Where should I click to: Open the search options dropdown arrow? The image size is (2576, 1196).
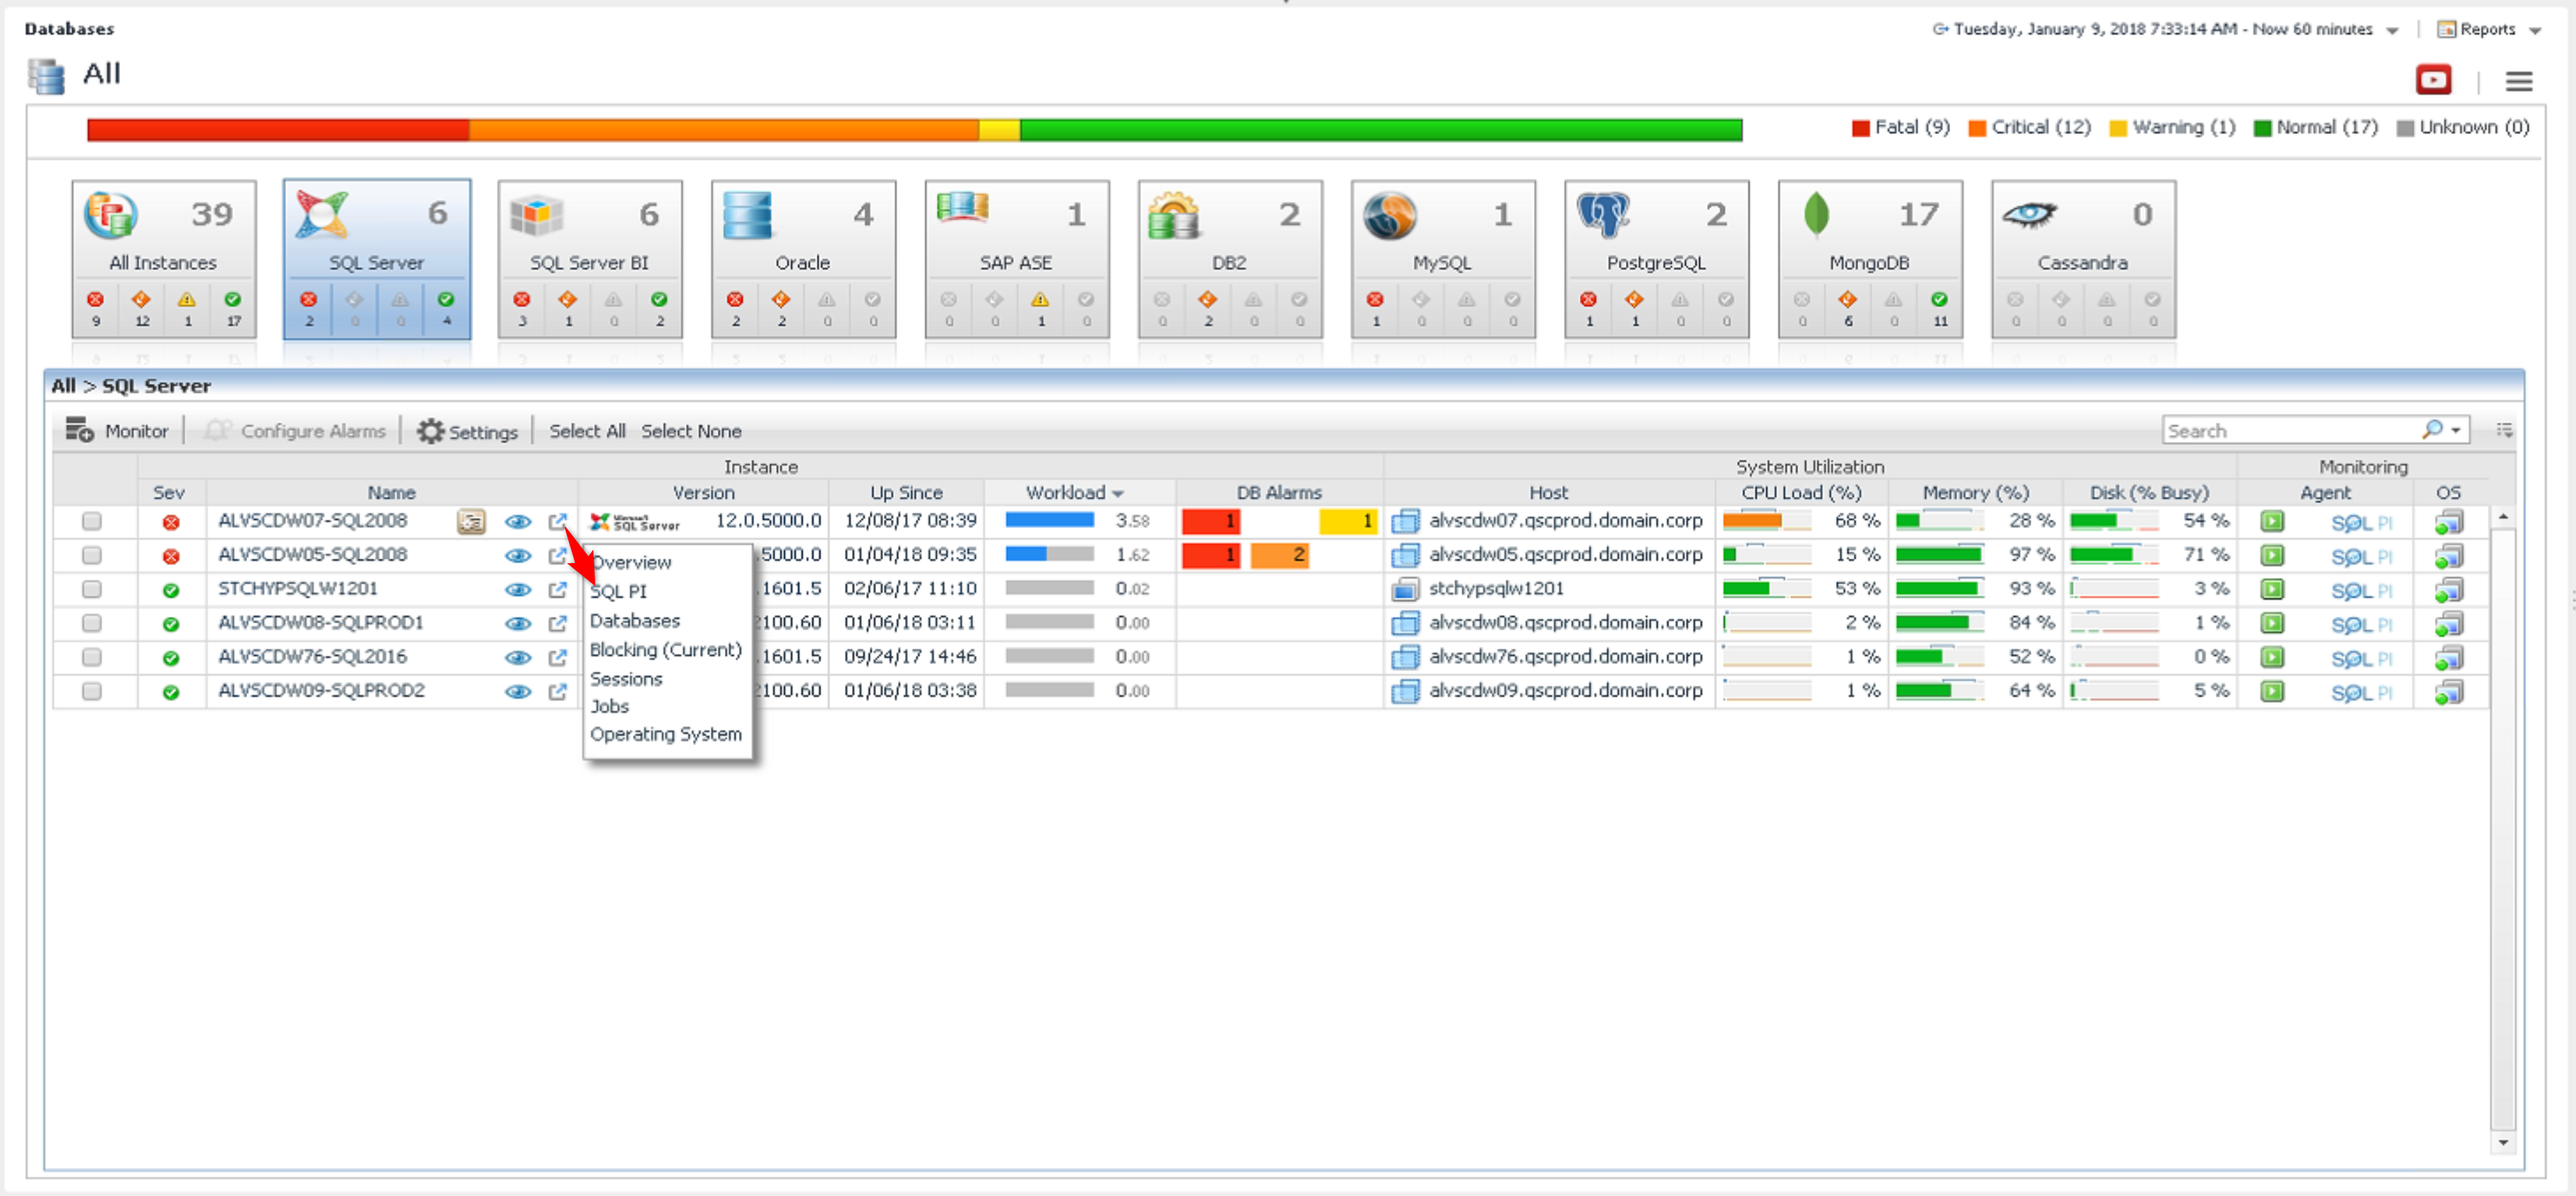tap(2455, 430)
